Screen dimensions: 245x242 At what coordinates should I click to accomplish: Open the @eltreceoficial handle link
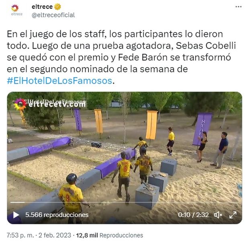(53, 15)
